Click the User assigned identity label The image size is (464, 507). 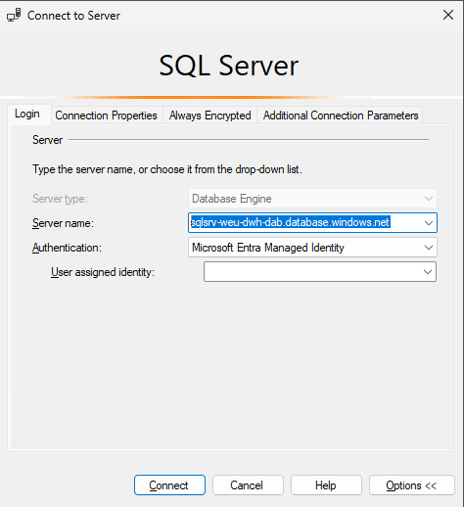tap(103, 272)
